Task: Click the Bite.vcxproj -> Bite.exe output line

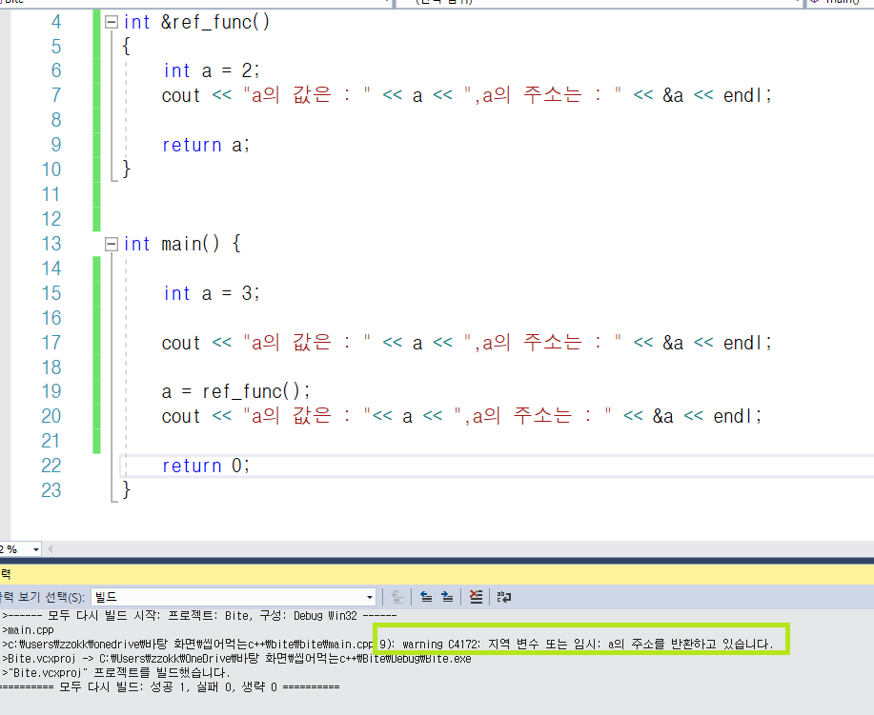Action: click(x=235, y=659)
